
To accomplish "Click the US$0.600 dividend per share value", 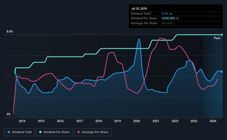I will [x=168, y=18].
